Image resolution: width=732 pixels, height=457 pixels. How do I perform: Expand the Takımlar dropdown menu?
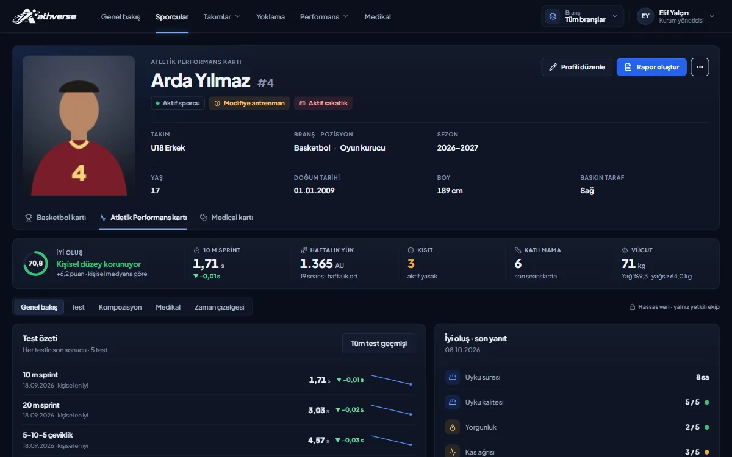click(x=221, y=17)
